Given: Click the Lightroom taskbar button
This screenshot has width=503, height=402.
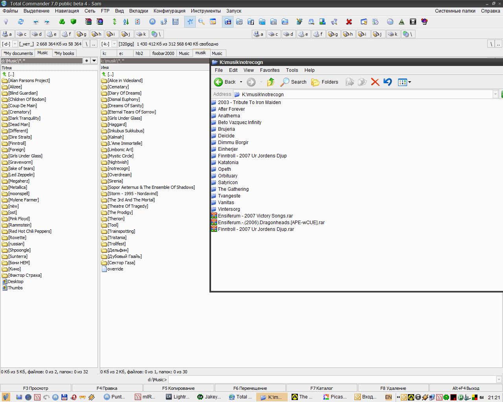Looking at the screenshot, I should pos(178,397).
